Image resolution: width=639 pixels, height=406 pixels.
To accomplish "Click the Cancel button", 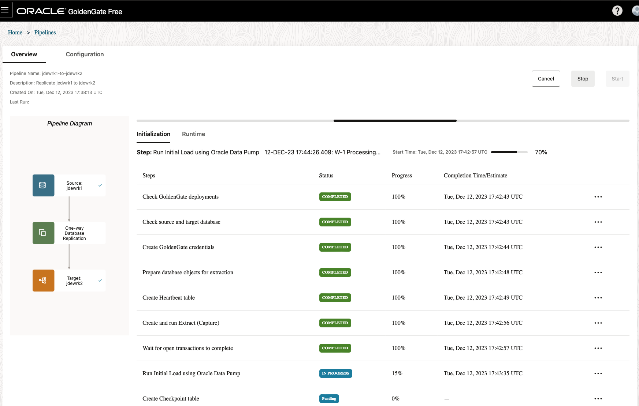I will (x=546, y=79).
